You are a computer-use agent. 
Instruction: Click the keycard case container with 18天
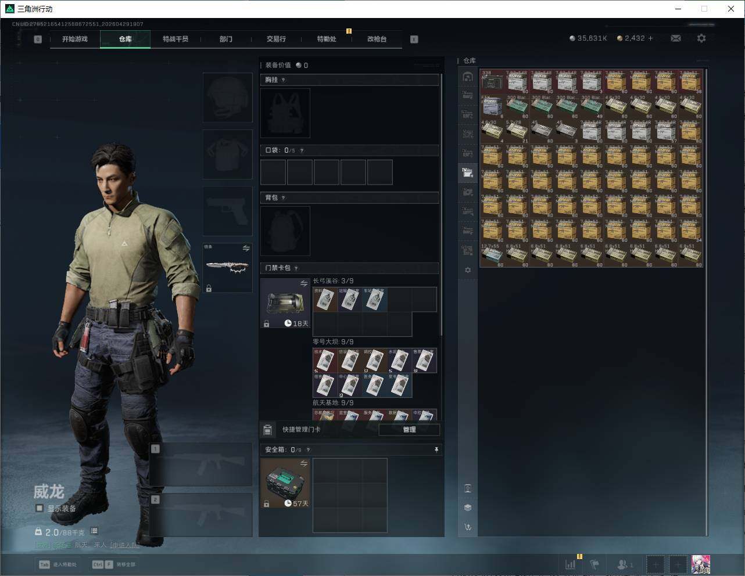click(285, 303)
